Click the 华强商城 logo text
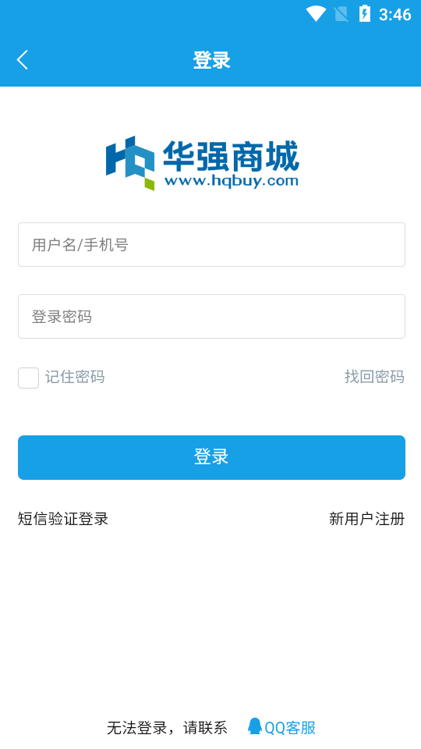 pyautogui.click(x=231, y=156)
